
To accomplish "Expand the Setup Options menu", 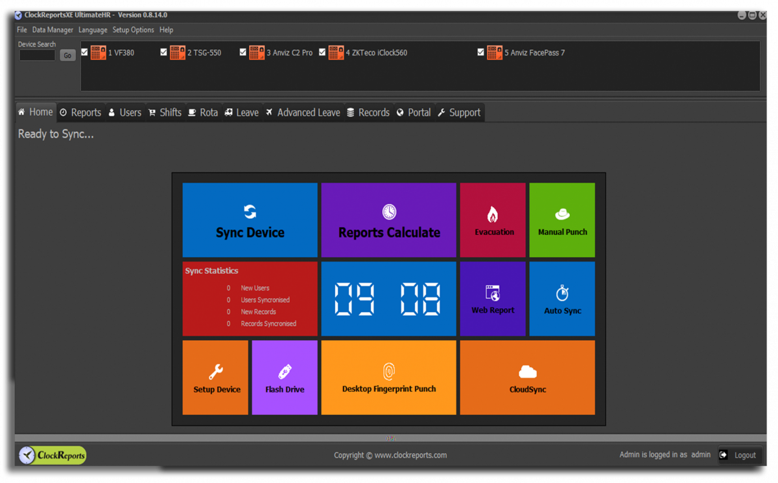I will [x=133, y=30].
